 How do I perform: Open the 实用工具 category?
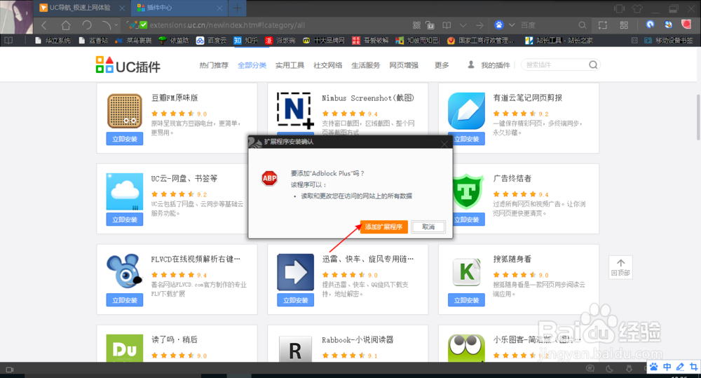(x=290, y=65)
